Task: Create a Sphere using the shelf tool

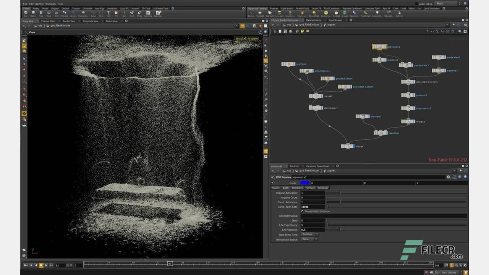Action: 34,13
